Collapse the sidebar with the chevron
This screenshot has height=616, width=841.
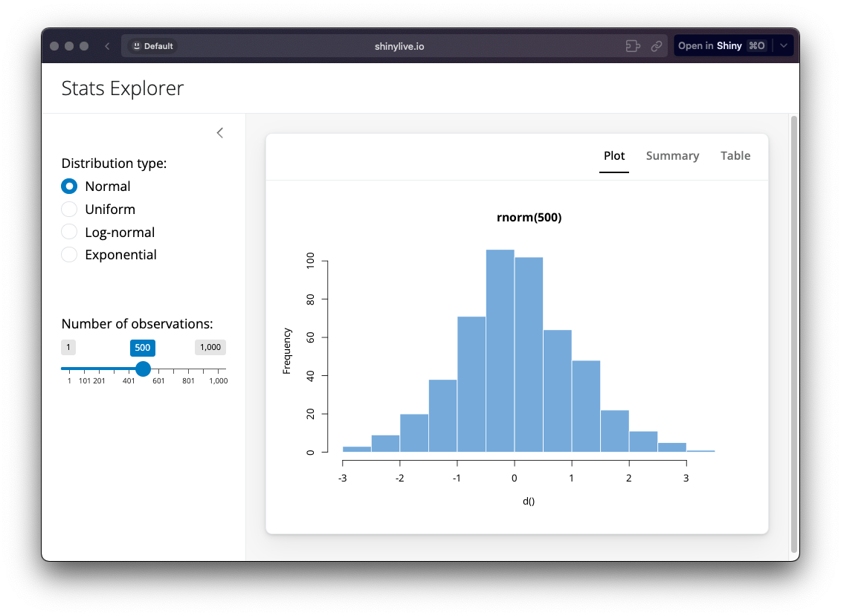point(219,133)
